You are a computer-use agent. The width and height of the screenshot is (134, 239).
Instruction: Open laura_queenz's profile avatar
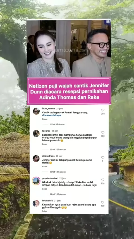36,111
